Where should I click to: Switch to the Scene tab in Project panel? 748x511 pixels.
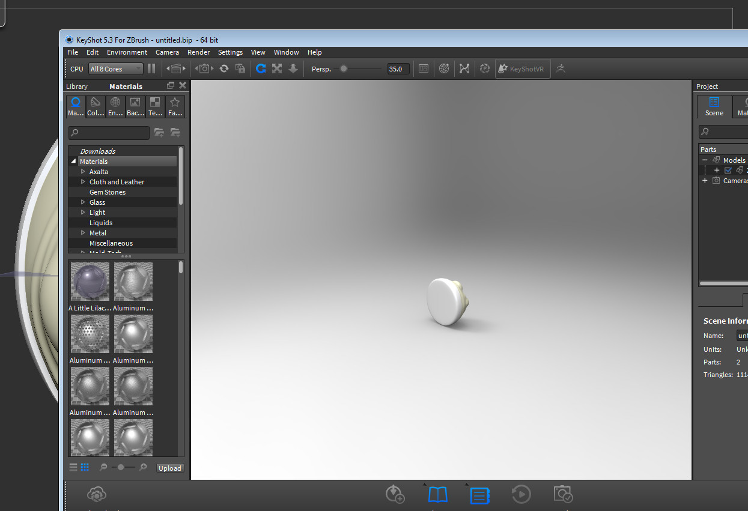(x=714, y=106)
